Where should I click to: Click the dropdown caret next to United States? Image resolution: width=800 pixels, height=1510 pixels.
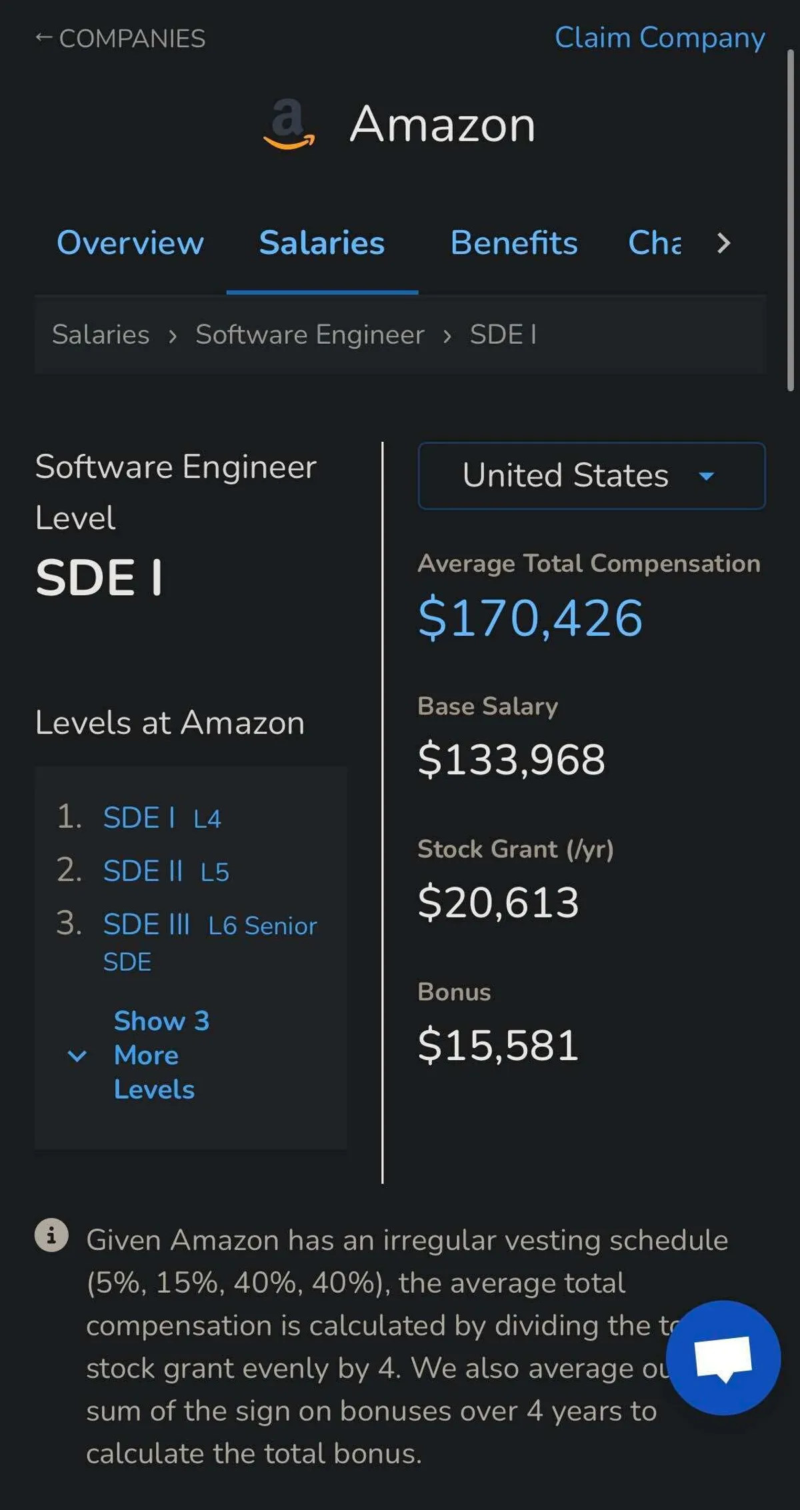click(x=706, y=476)
